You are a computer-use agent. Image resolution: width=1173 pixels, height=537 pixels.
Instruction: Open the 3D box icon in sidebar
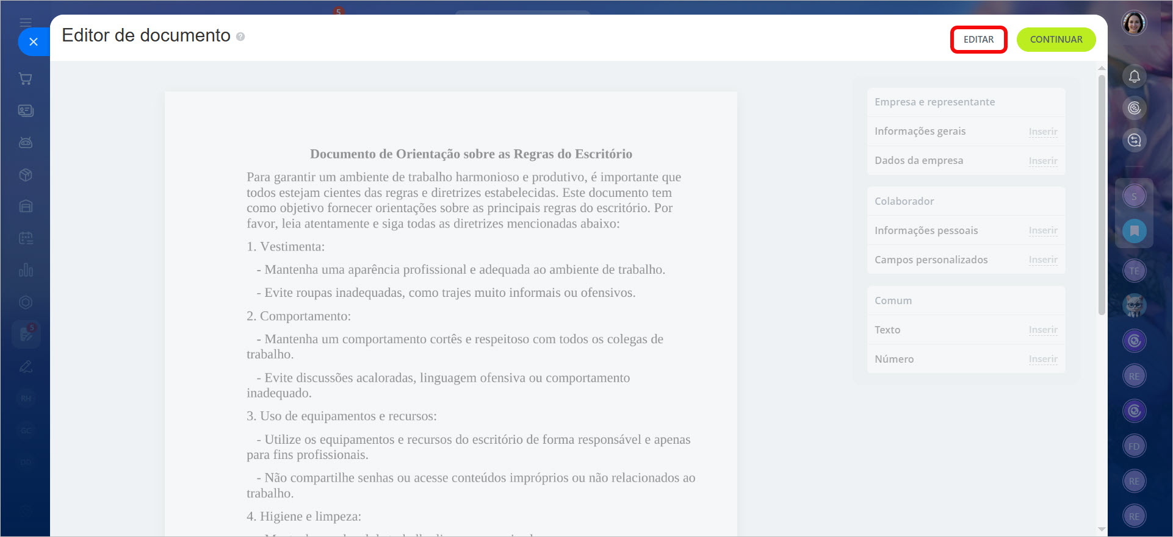(26, 175)
